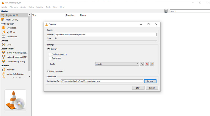Select My Videos film icon
The image size is (210, 116).
[x=4, y=28]
